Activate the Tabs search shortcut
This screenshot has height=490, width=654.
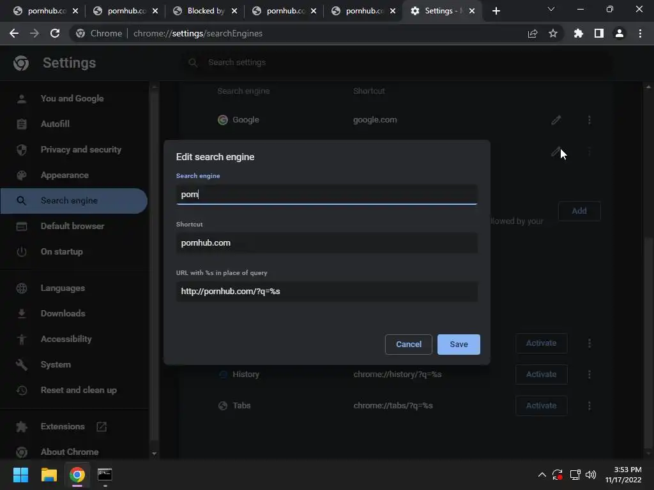coord(541,405)
